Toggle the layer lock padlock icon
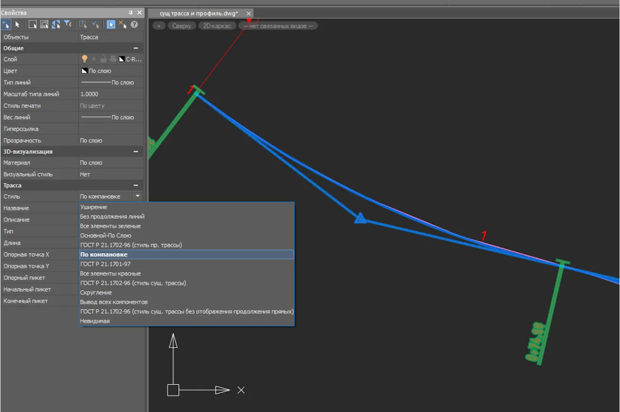Screen dimensions: 620x412 [x=103, y=59]
